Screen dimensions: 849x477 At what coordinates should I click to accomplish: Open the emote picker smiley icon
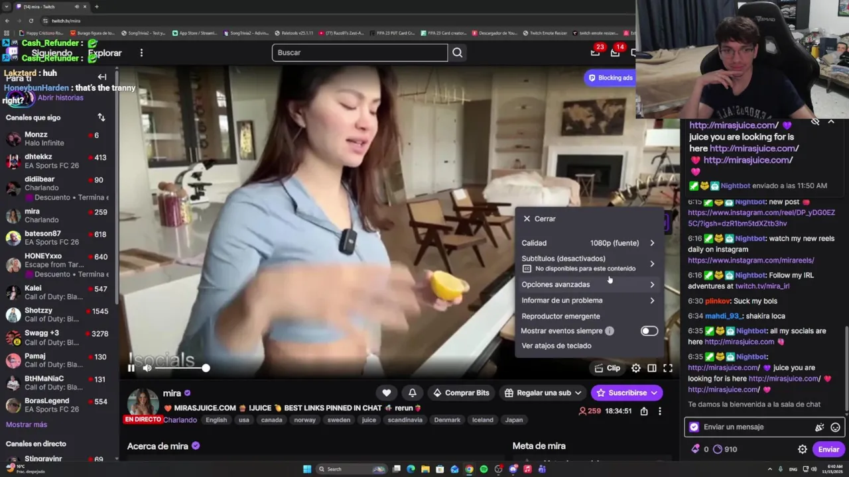pos(835,427)
